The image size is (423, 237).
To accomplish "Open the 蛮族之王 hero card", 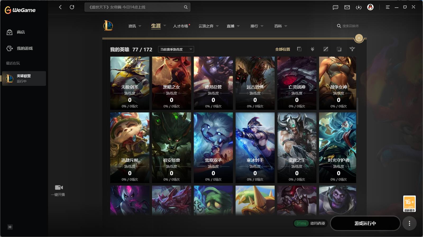I will [297, 148].
